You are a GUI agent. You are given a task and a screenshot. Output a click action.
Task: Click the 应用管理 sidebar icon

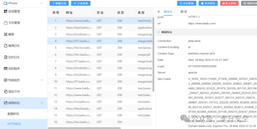point(6,11)
